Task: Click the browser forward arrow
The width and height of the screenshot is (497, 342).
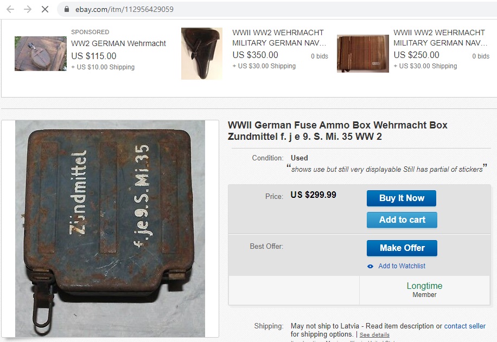Action: click(28, 9)
